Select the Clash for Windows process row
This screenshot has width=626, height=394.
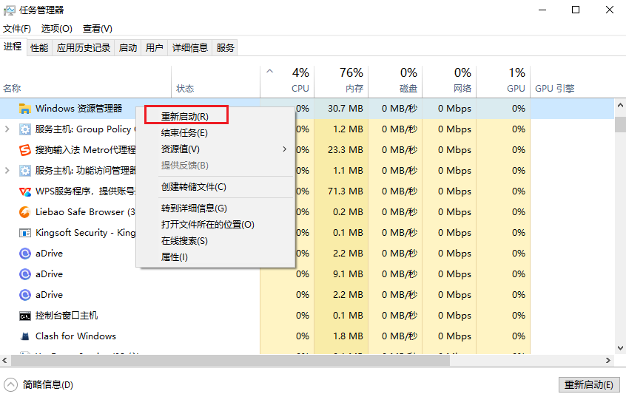click(x=306, y=336)
